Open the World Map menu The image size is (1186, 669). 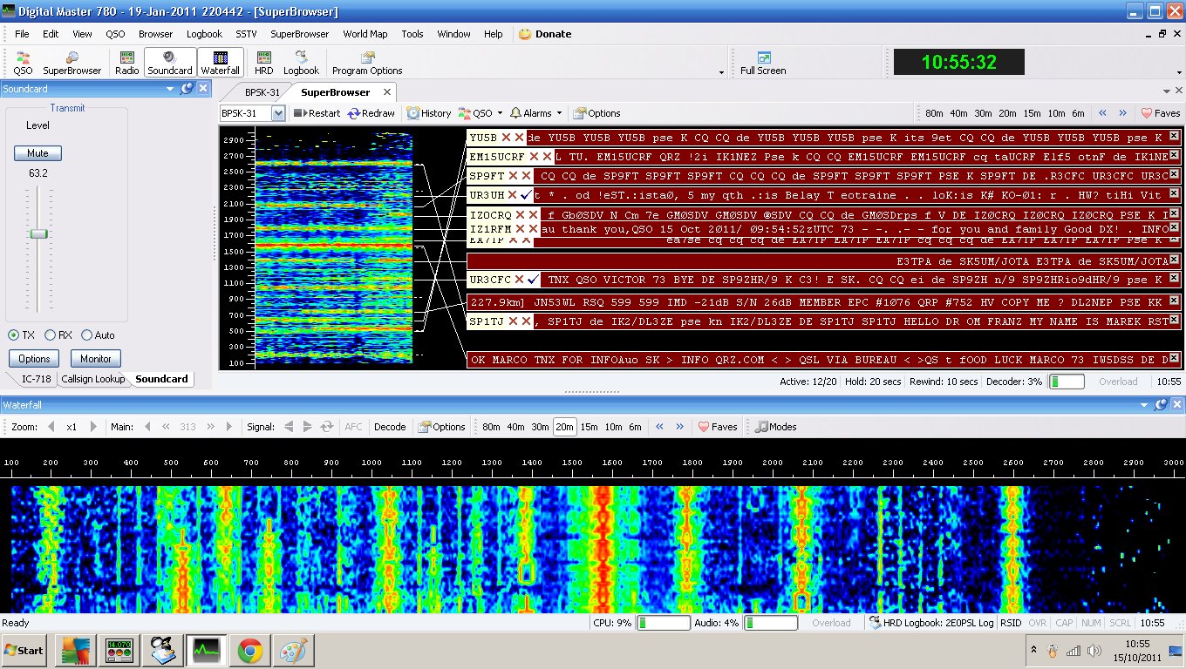tap(365, 34)
